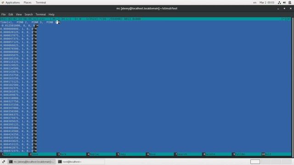Click the power/user system icon
294x165 pixels.
pyautogui.click(x=290, y=2)
